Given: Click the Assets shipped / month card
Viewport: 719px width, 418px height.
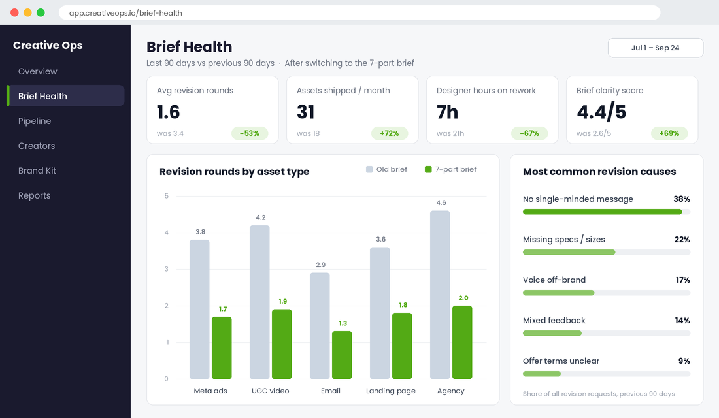Looking at the screenshot, I should [x=352, y=110].
